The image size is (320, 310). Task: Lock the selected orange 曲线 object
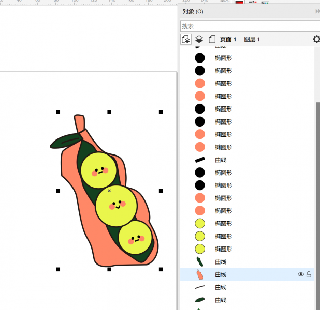pos(309,274)
